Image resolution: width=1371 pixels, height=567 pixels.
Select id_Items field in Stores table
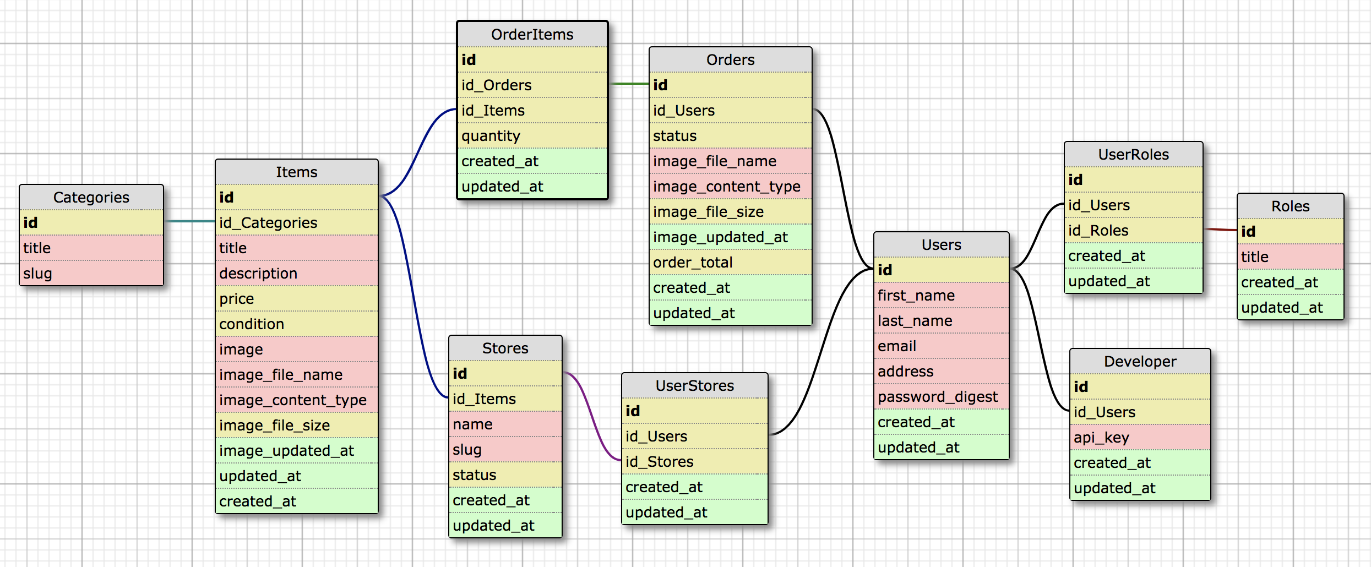[x=505, y=399]
